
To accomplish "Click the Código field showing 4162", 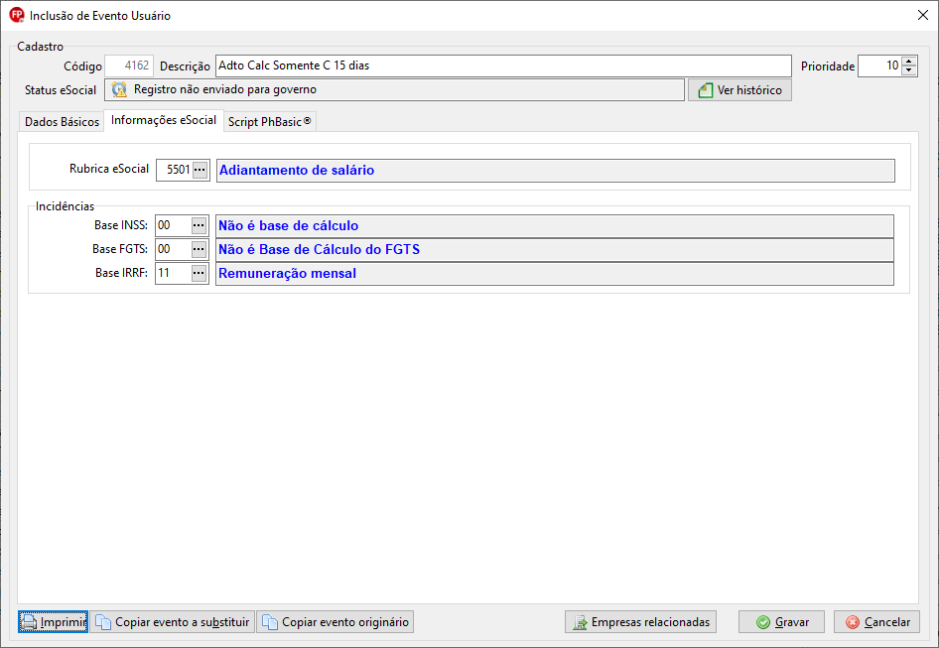I will point(129,65).
